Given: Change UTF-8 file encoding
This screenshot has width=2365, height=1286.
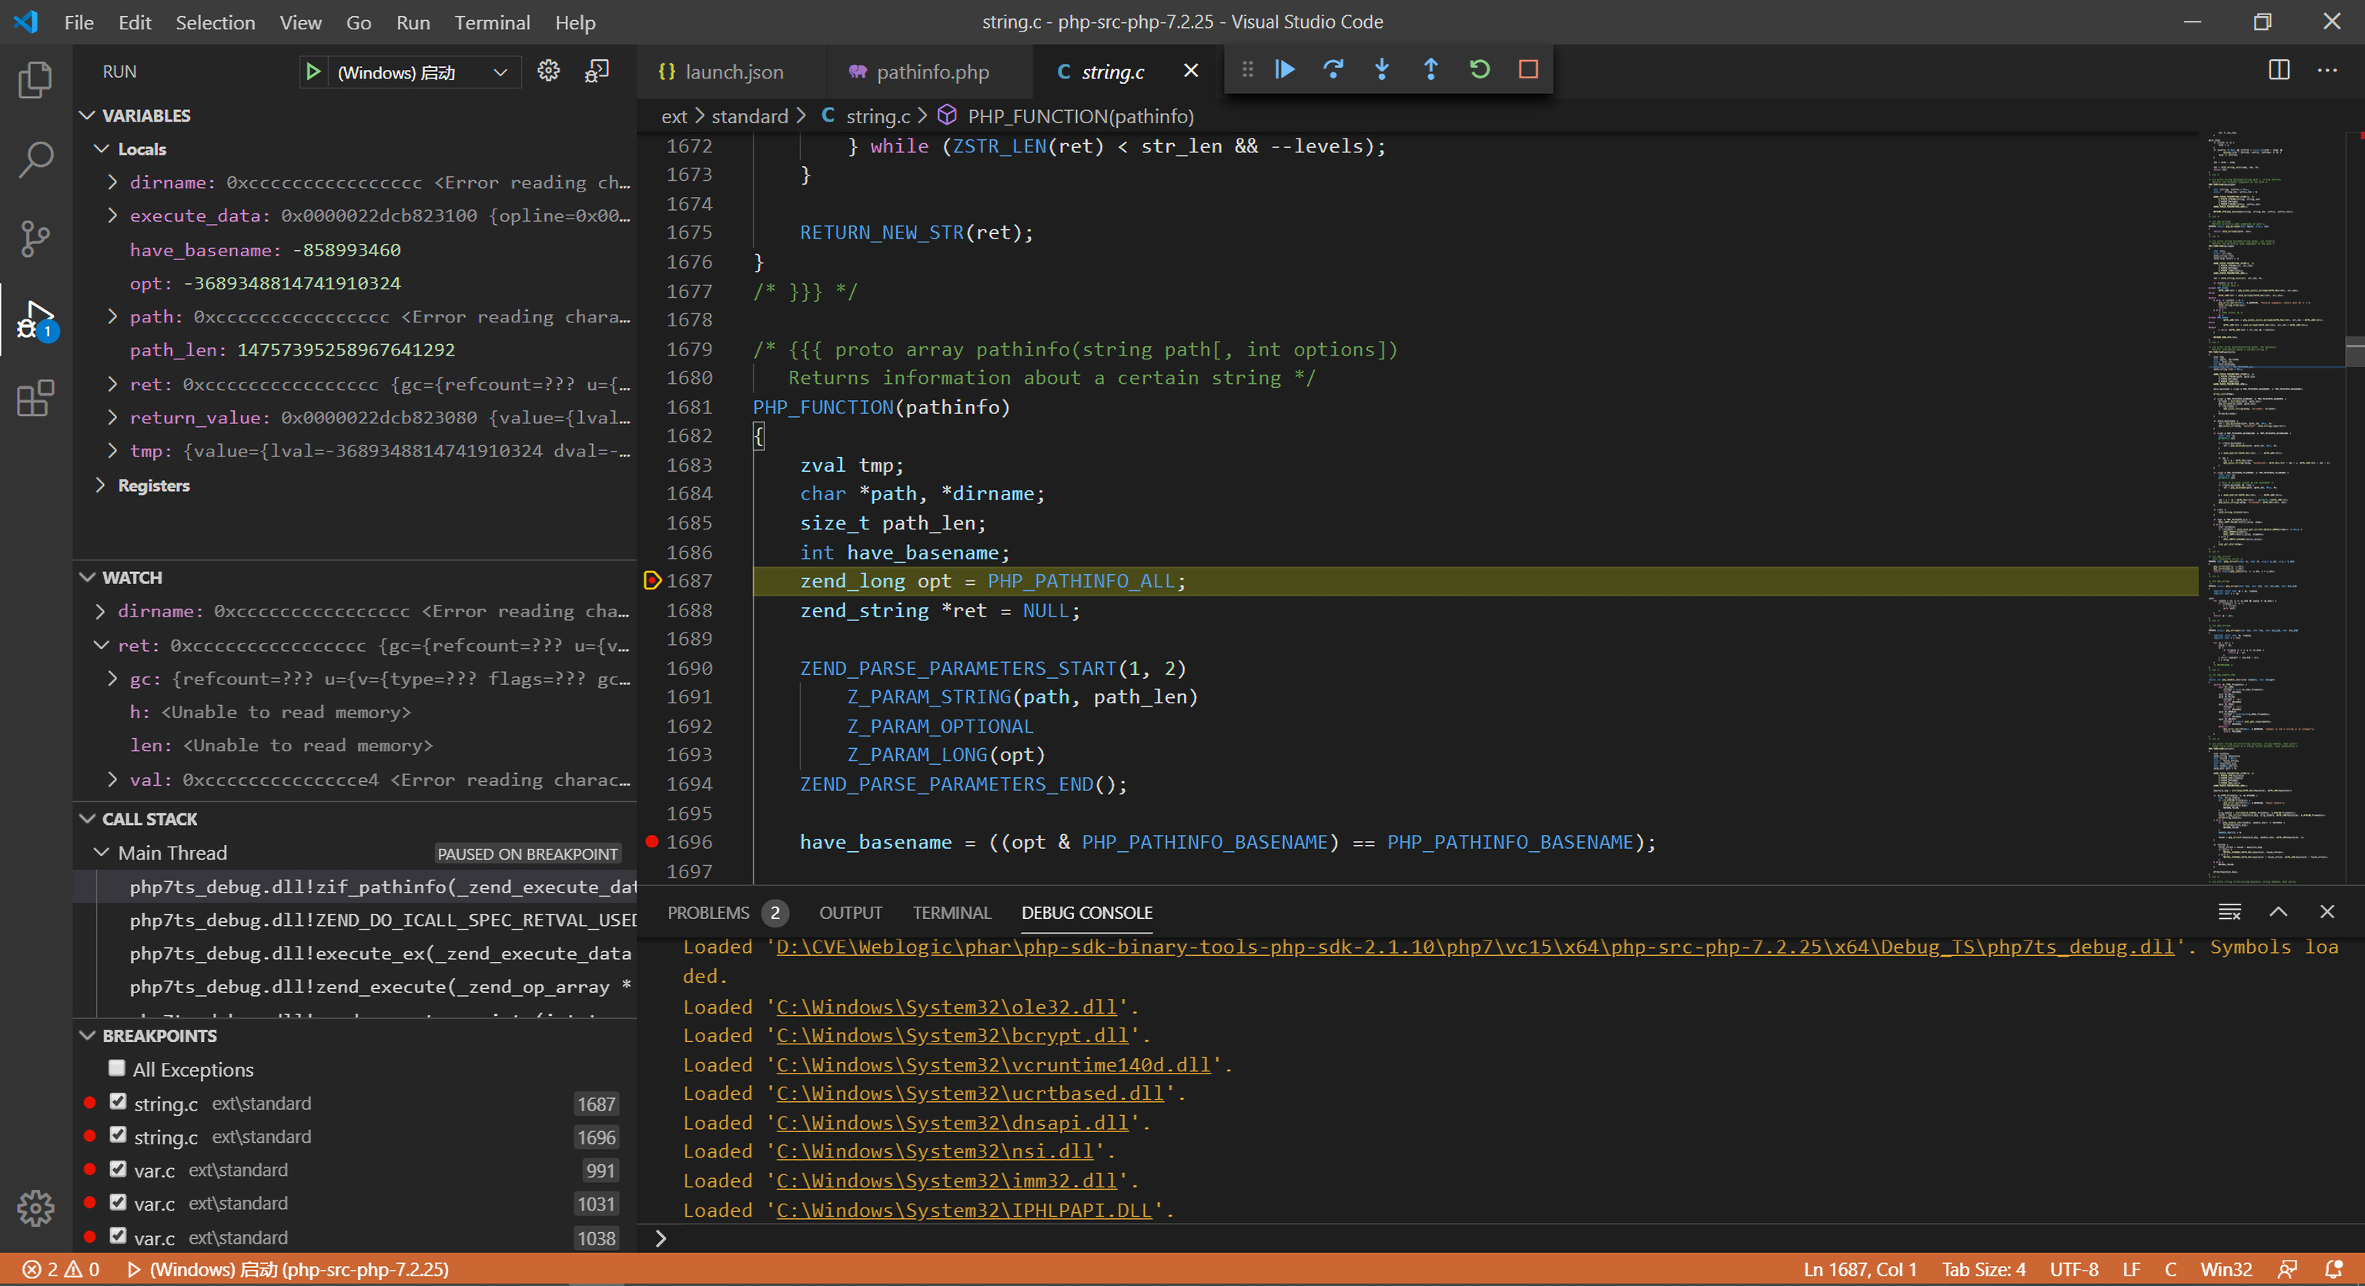Looking at the screenshot, I should tap(2074, 1270).
